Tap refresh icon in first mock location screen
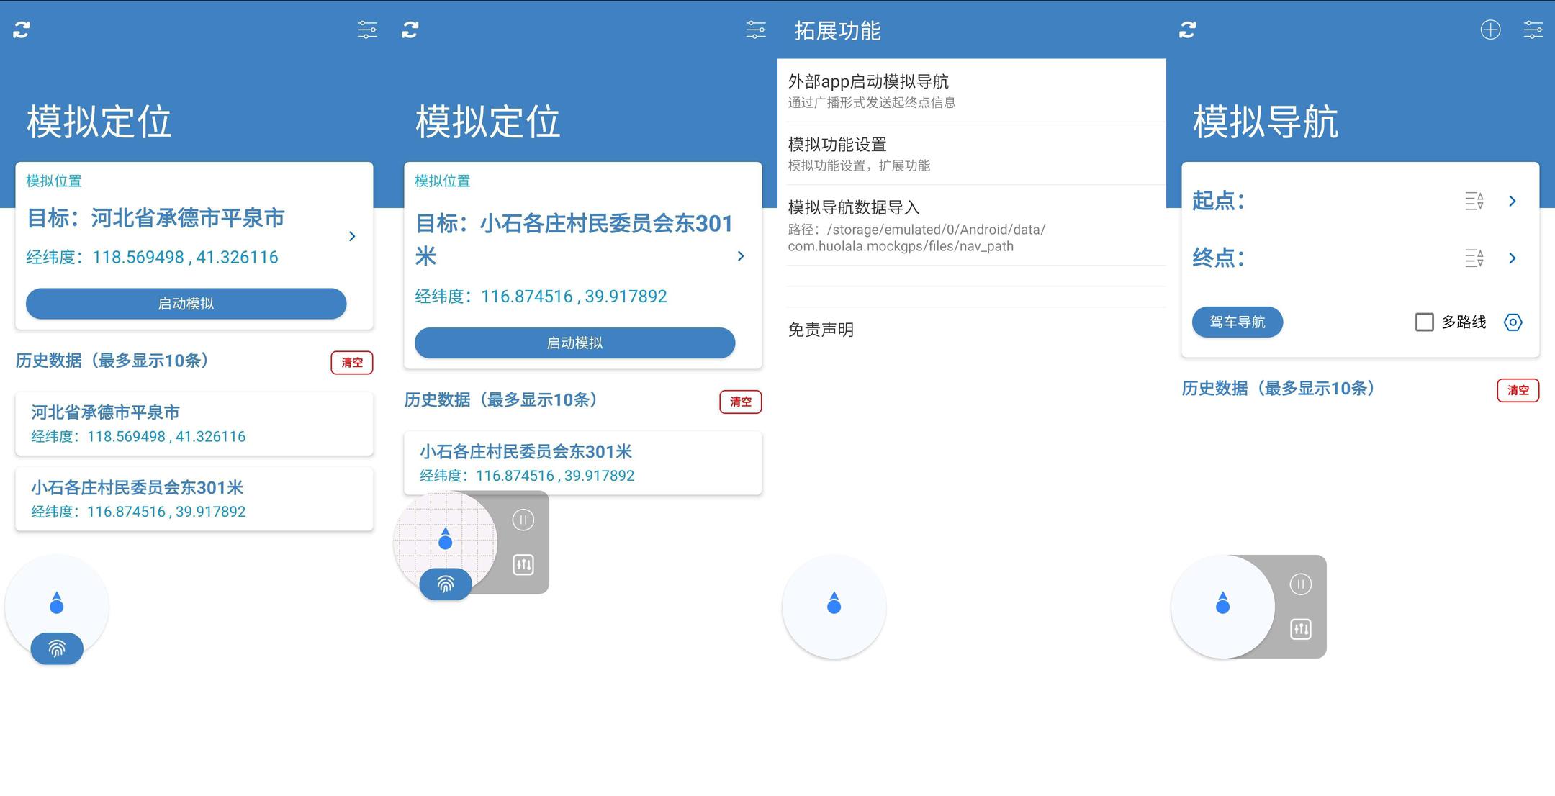The height and width of the screenshot is (796, 1555). tap(22, 30)
